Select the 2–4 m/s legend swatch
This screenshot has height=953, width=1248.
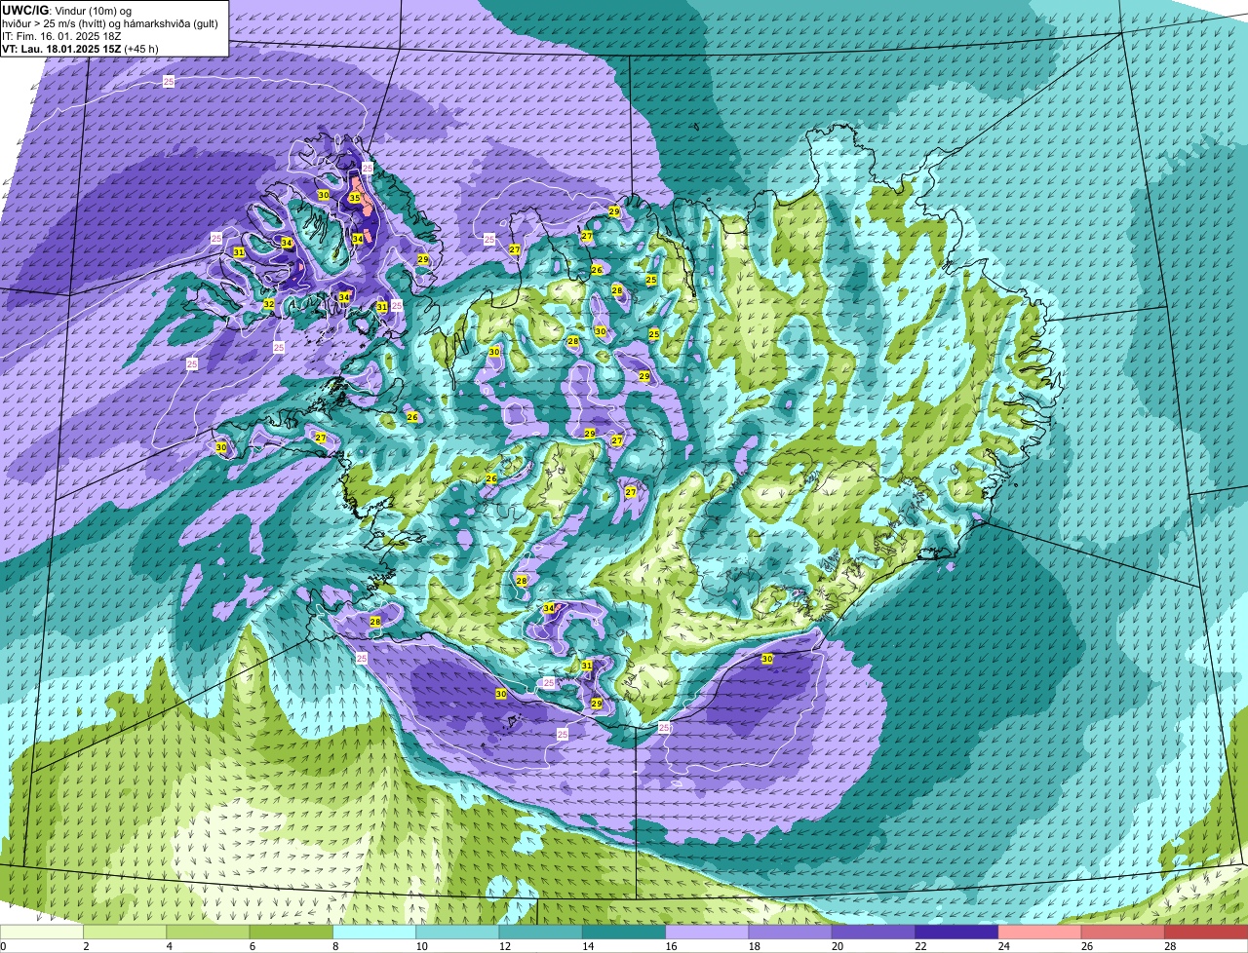[x=125, y=932]
